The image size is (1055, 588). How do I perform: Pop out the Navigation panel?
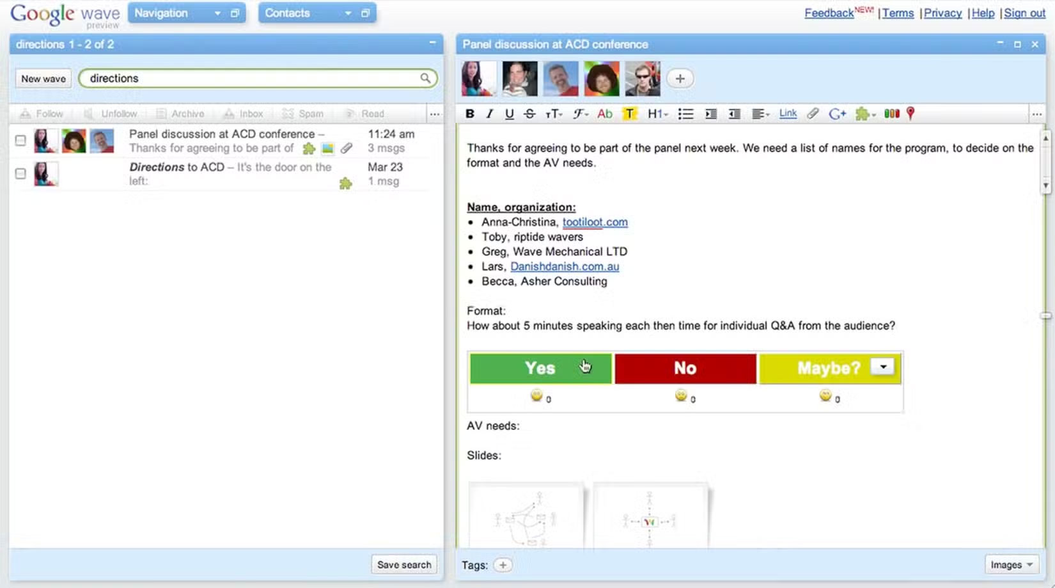[x=235, y=13]
